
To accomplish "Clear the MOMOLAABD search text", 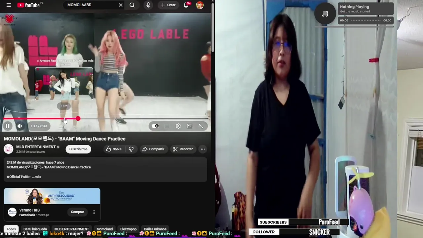I will click(x=121, y=5).
